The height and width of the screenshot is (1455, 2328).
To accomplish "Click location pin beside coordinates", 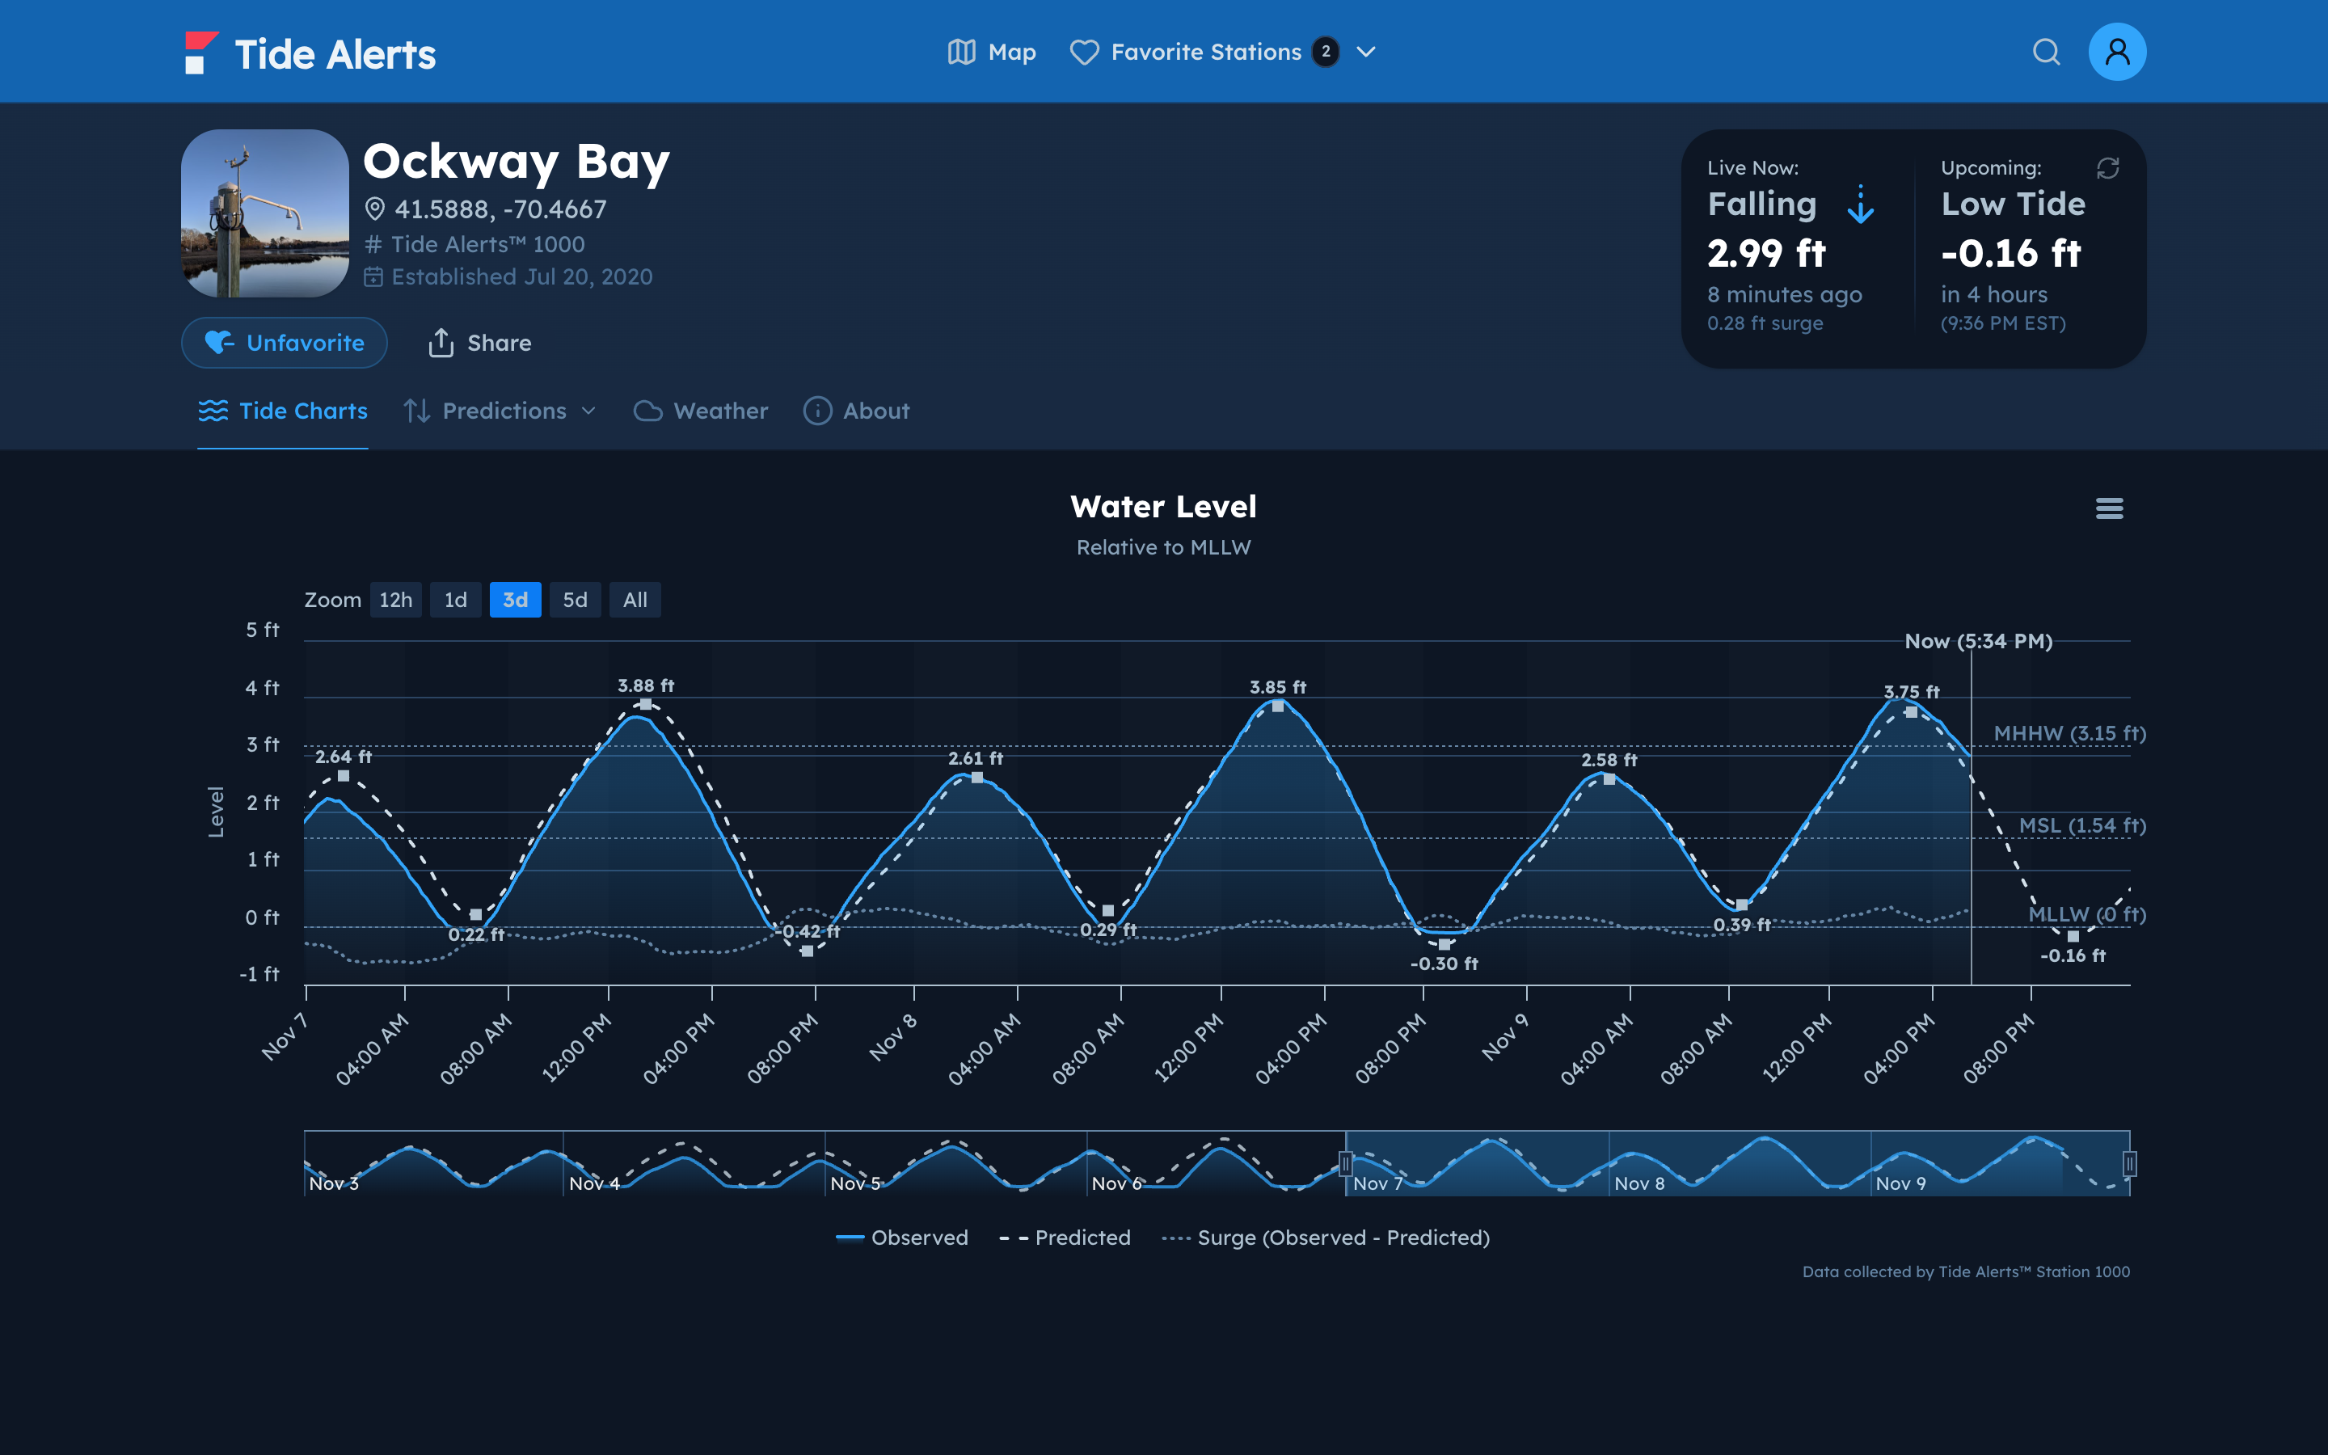I will click(375, 209).
